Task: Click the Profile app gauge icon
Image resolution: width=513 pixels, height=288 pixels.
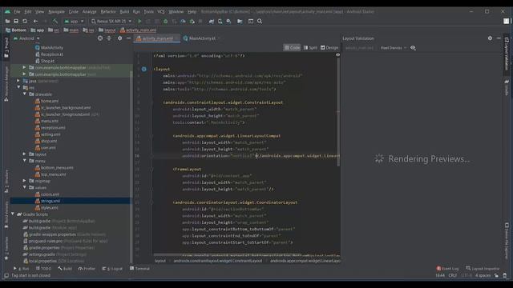Action: coord(184,22)
